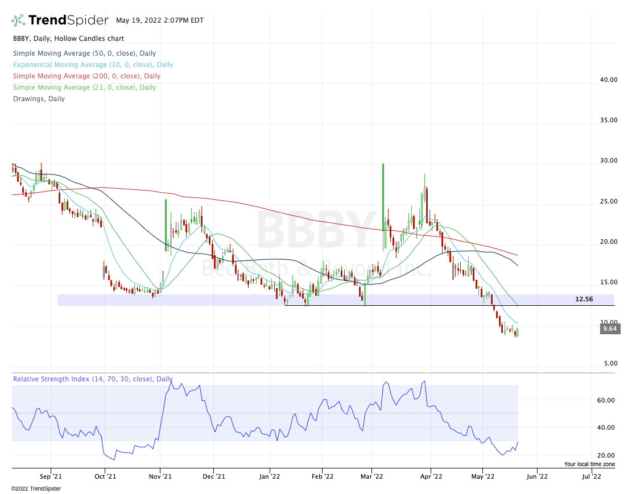The width and height of the screenshot is (632, 494).
Task: Click the TrendSpider brand name text
Action: pos(68,20)
